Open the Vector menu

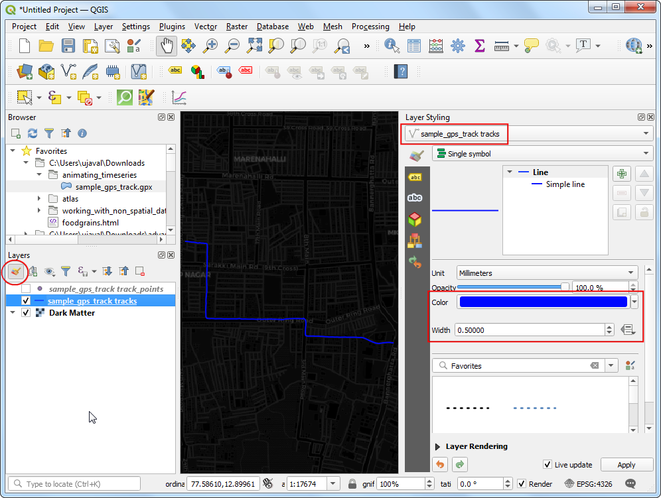click(x=206, y=27)
